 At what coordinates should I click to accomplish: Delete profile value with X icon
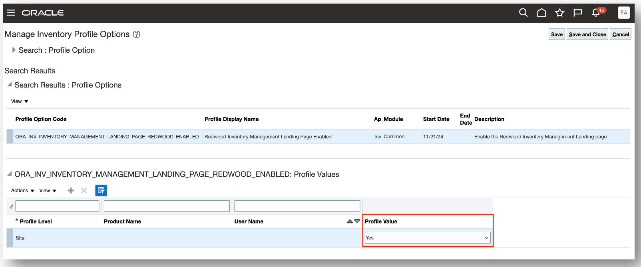click(x=84, y=191)
